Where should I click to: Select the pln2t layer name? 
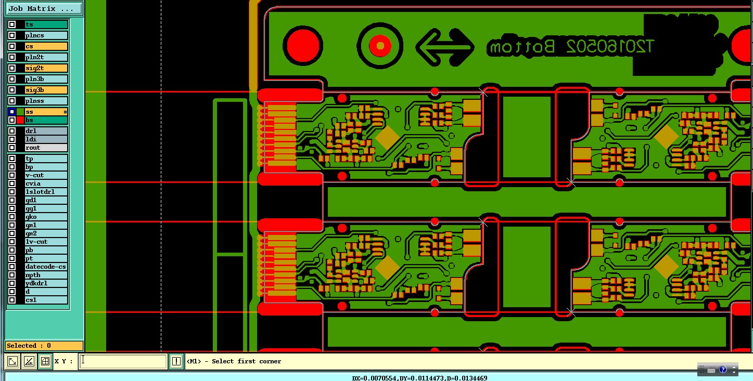pos(46,57)
